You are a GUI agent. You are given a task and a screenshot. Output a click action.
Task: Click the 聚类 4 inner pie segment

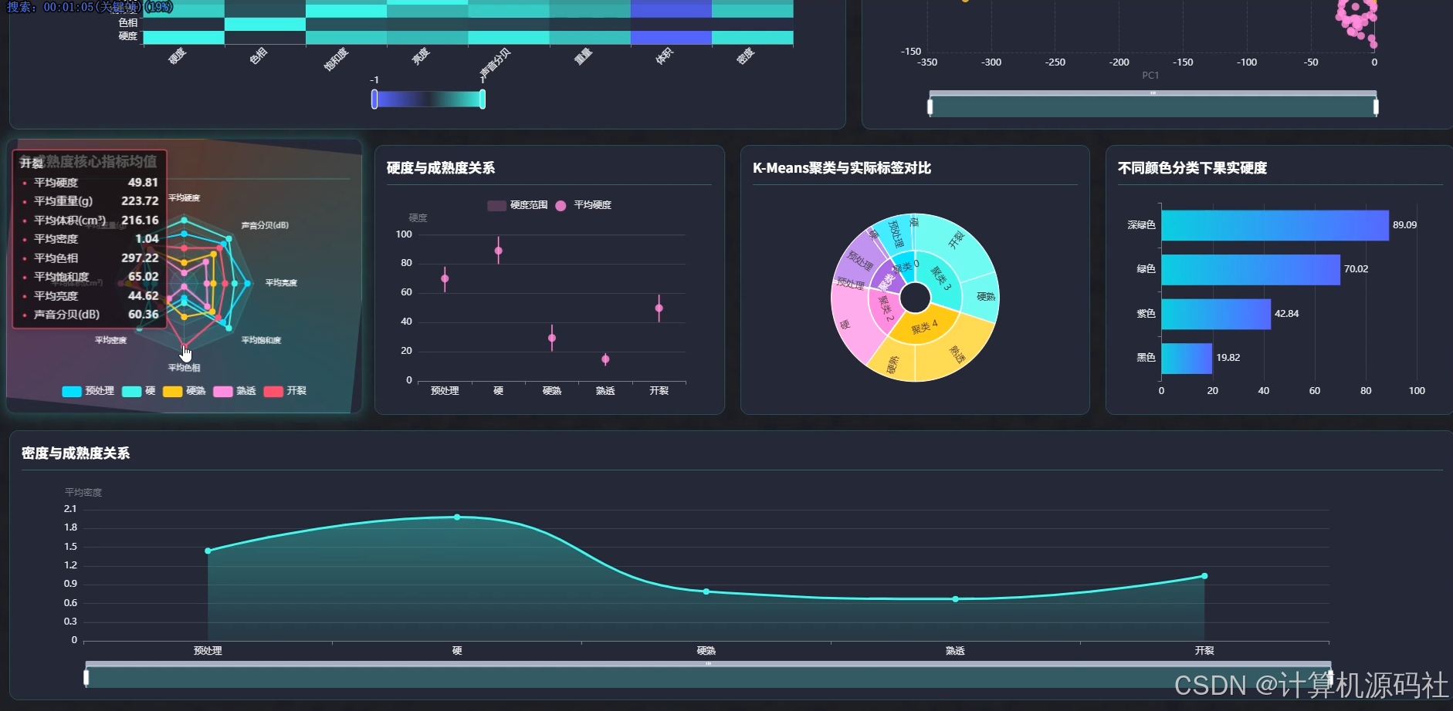click(x=925, y=327)
